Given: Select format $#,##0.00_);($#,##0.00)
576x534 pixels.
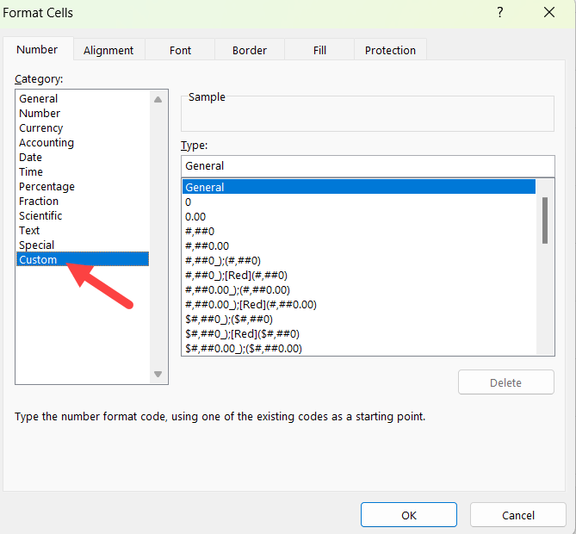Looking at the screenshot, I should (359, 348).
